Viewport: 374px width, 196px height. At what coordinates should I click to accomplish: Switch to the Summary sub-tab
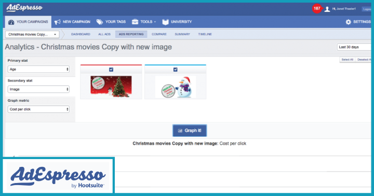tap(182, 34)
